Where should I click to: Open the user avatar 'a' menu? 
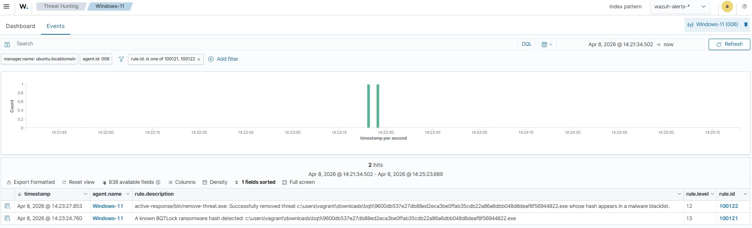[727, 7]
